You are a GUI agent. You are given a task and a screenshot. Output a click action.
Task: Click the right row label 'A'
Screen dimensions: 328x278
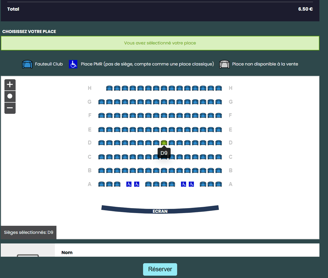tap(230, 184)
